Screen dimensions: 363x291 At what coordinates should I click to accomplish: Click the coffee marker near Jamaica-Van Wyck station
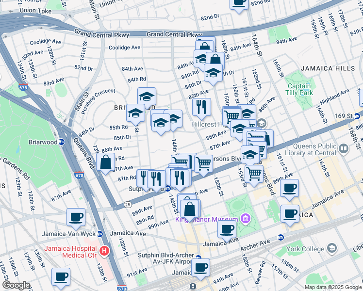pos(76,217)
